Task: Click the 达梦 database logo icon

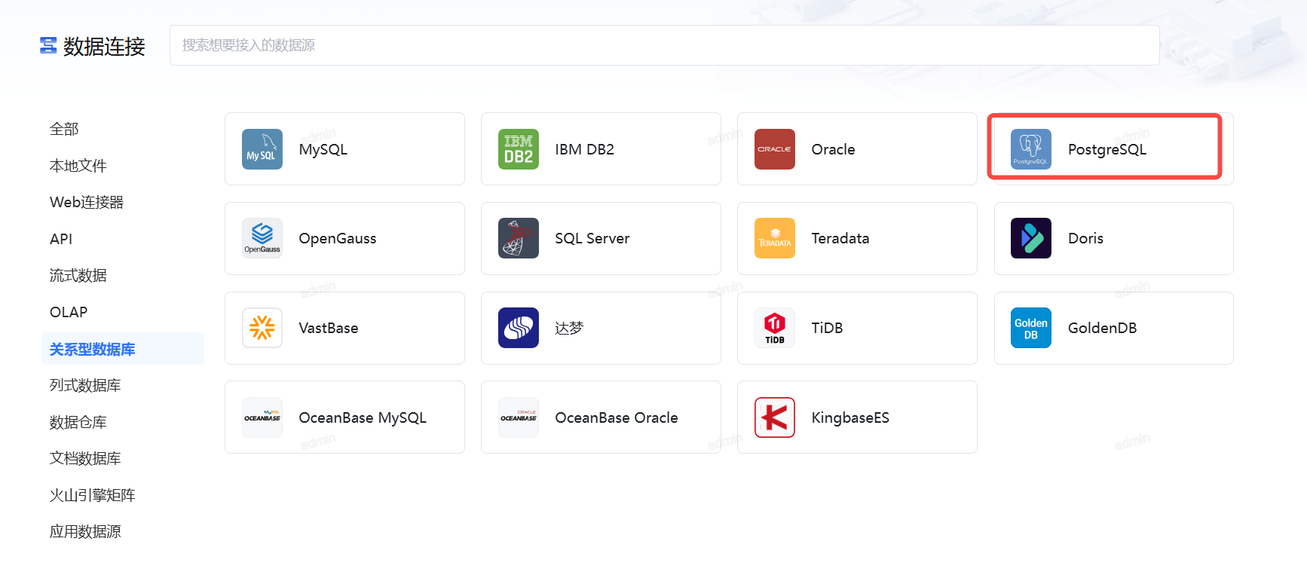Action: tap(519, 328)
